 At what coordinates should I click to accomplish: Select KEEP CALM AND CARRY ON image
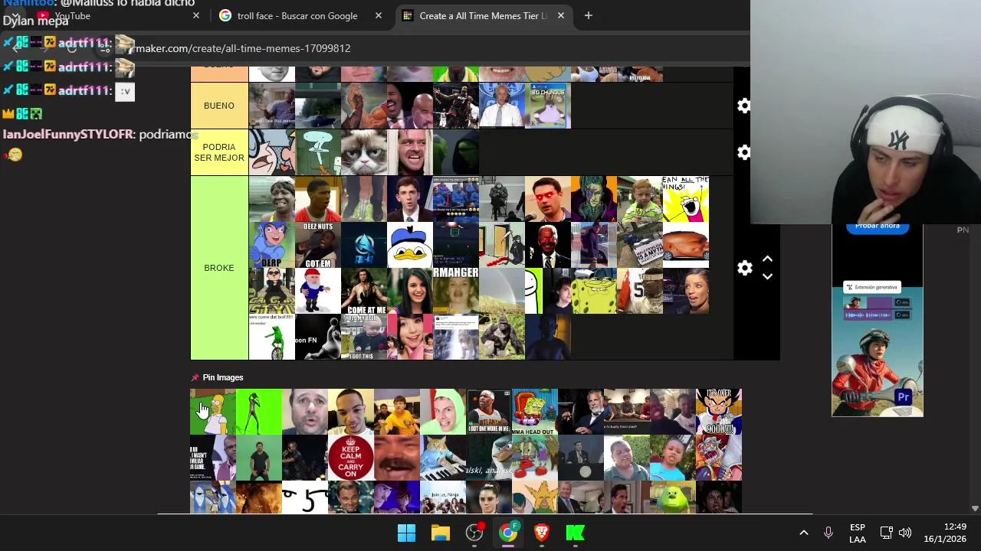click(x=351, y=458)
